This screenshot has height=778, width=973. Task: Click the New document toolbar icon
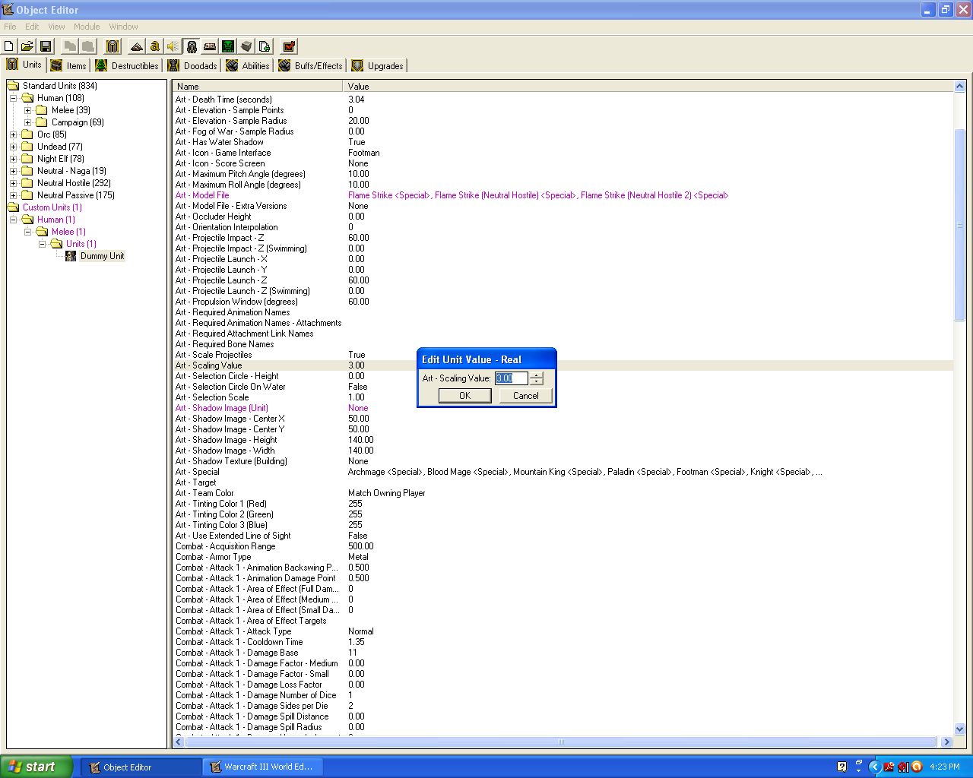(x=9, y=46)
